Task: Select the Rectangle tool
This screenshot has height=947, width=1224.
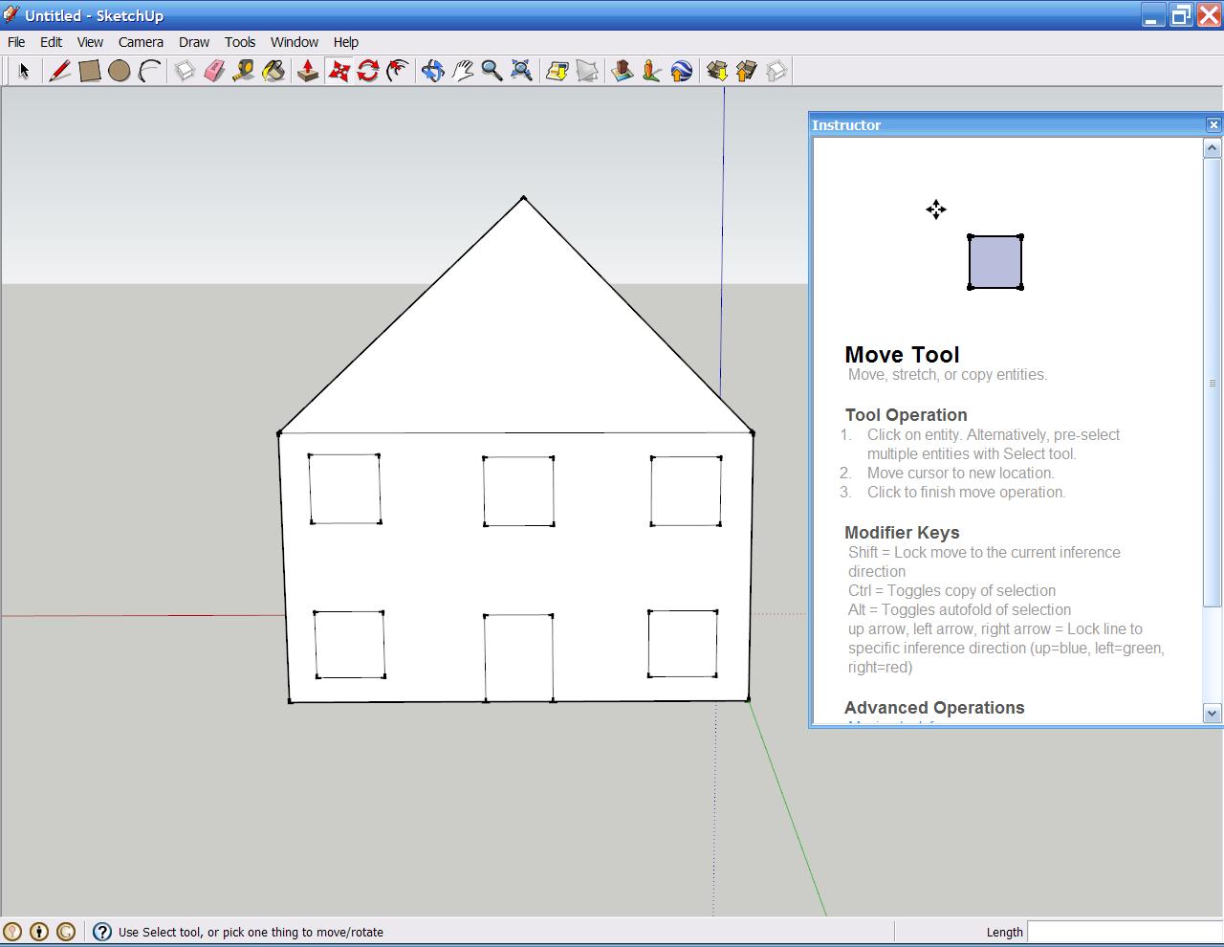Action: [x=89, y=70]
